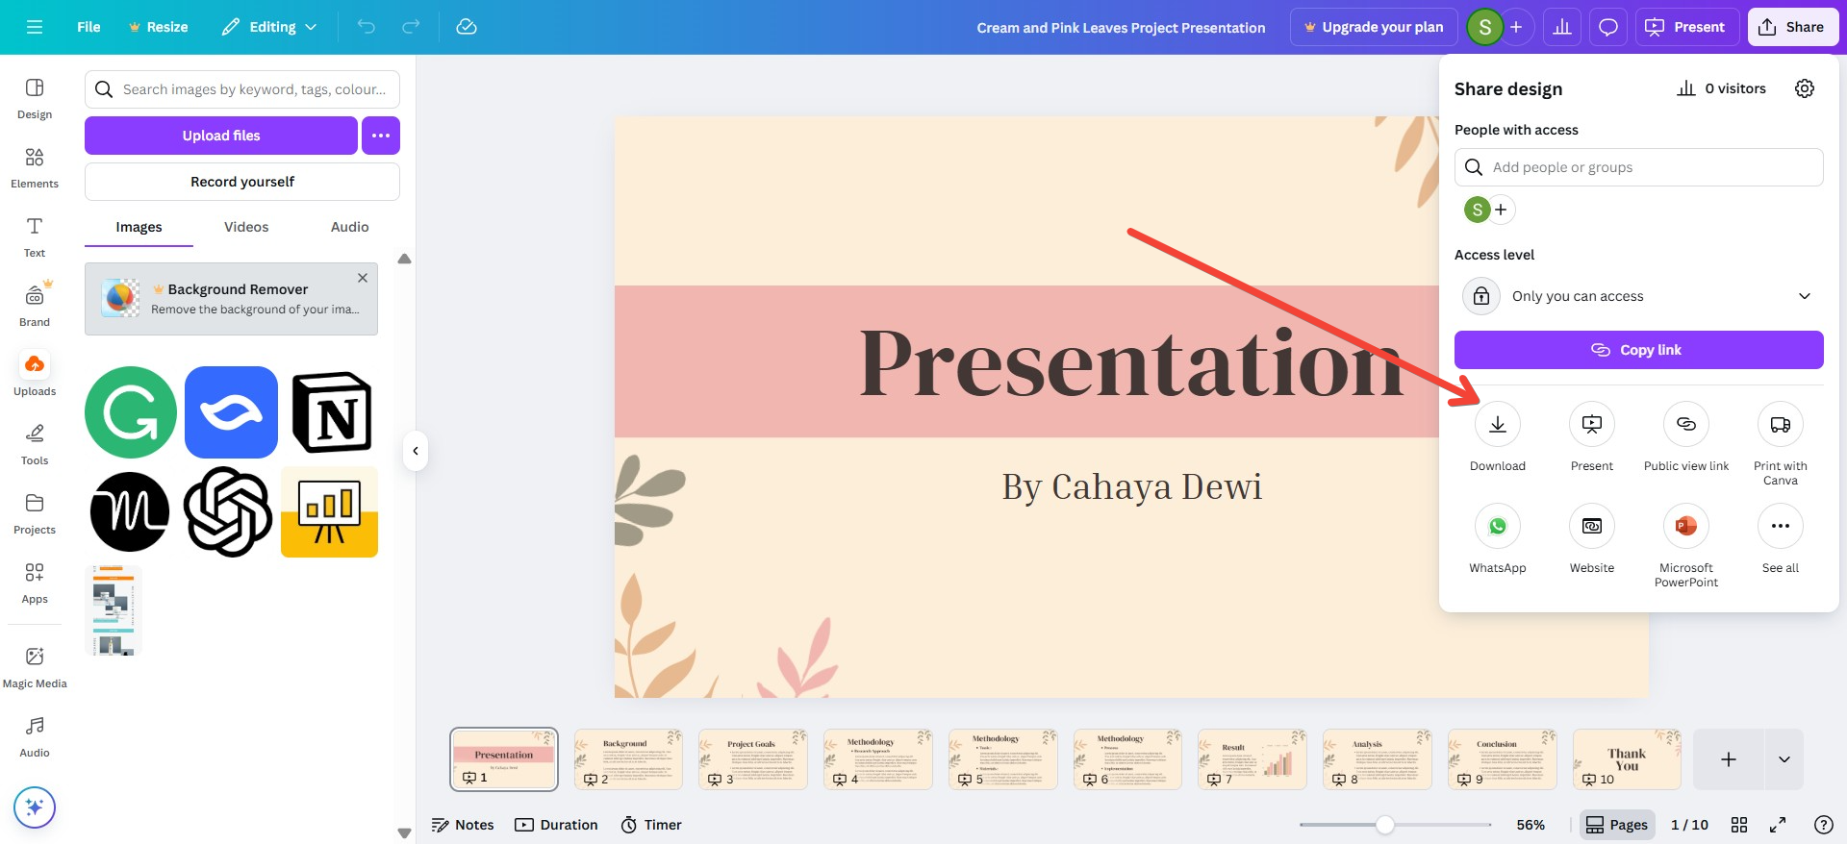This screenshot has height=844, width=1847.
Task: Open the add page options chevron
Action: 1784,759
